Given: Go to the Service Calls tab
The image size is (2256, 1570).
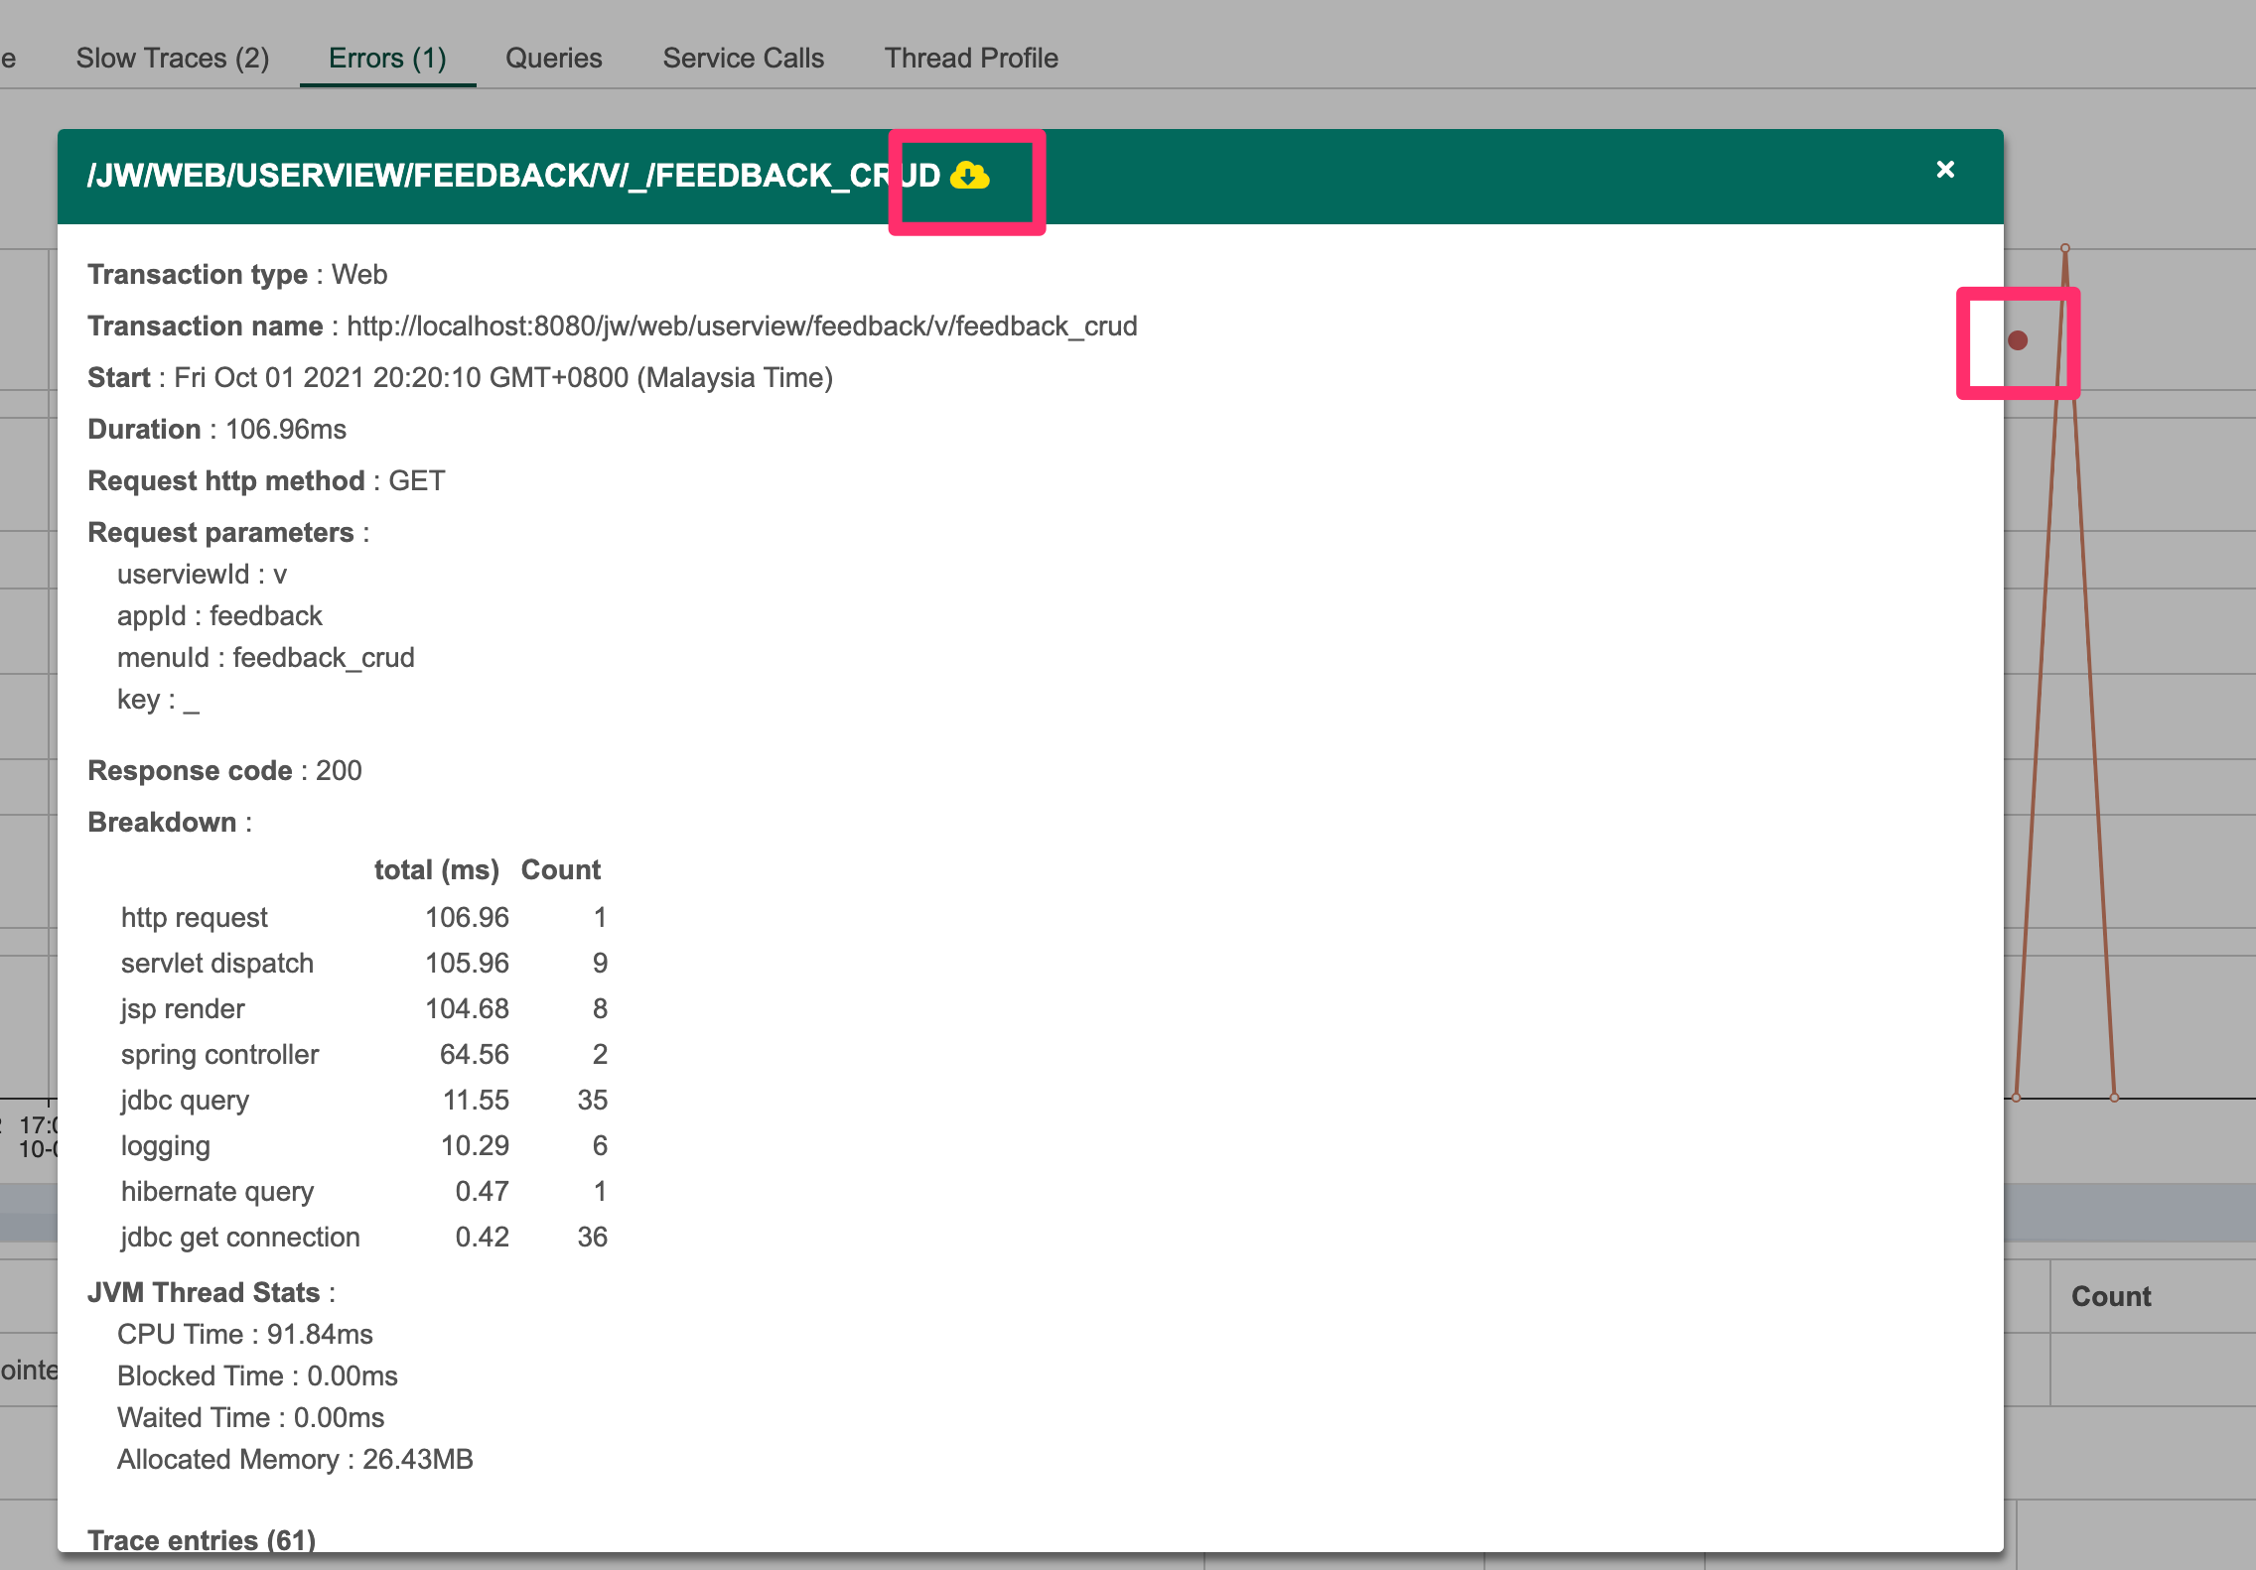Looking at the screenshot, I should coord(743,58).
